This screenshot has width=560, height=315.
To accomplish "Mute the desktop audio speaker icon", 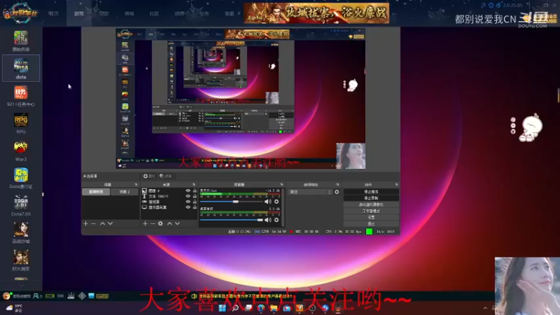I will [x=268, y=220].
